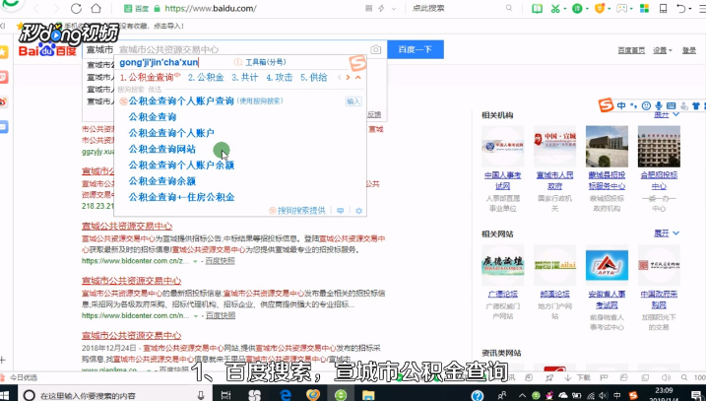Click the lightning speed-mode icon

tap(381, 8)
